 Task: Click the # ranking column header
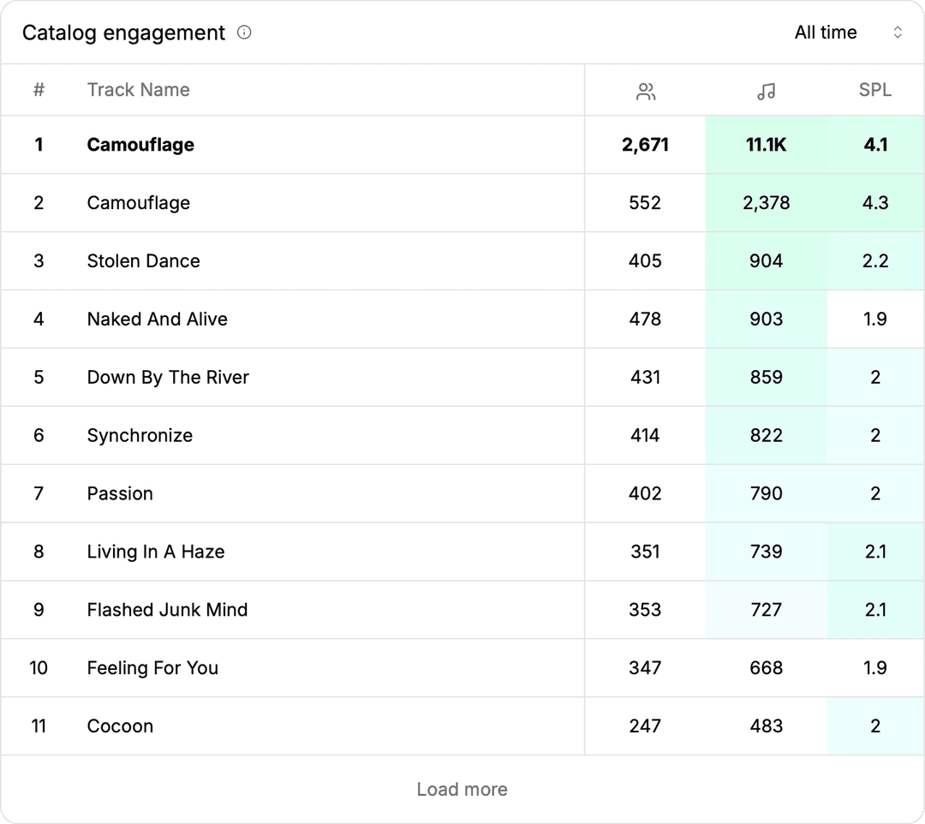click(x=39, y=90)
